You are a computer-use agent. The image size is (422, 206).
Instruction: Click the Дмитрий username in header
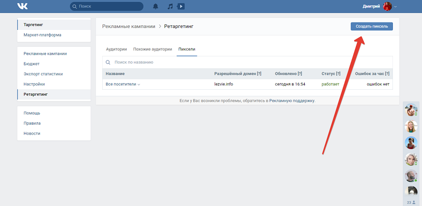click(371, 7)
